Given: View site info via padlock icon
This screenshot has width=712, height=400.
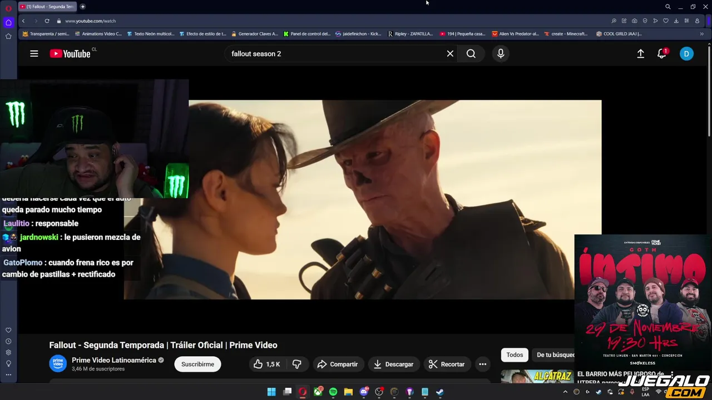Looking at the screenshot, I should 58,21.
